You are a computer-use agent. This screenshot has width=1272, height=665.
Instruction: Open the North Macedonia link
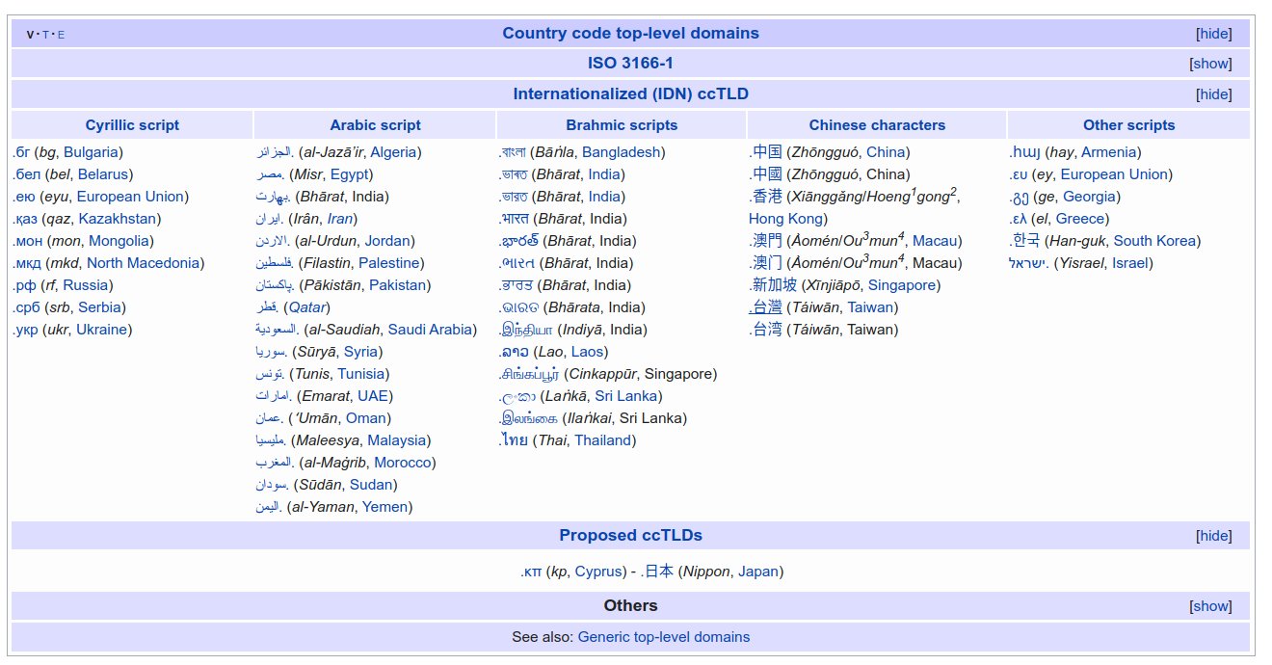[x=143, y=263]
